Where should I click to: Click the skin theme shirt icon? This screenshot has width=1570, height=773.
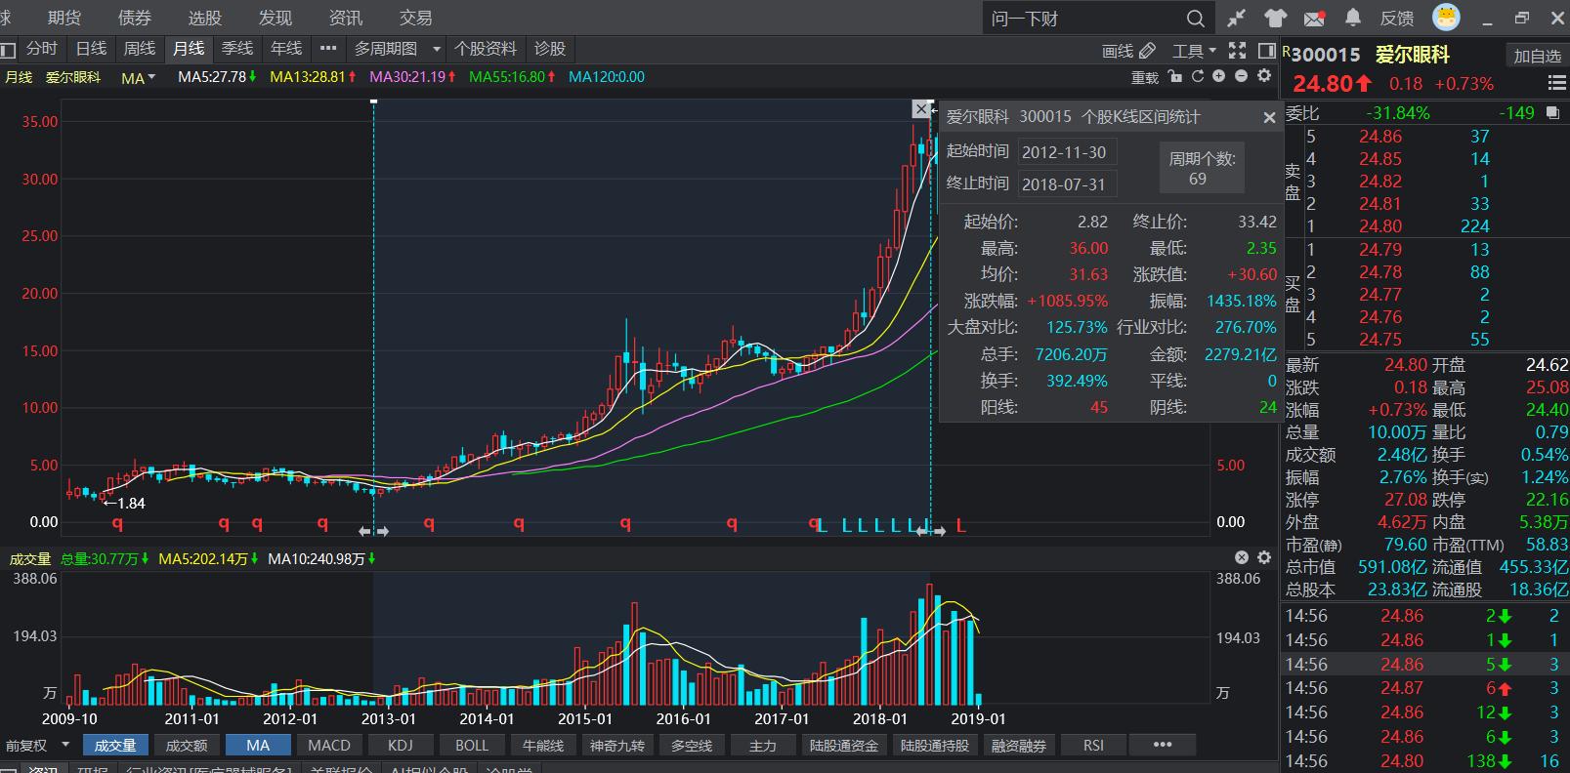pyautogui.click(x=1275, y=18)
